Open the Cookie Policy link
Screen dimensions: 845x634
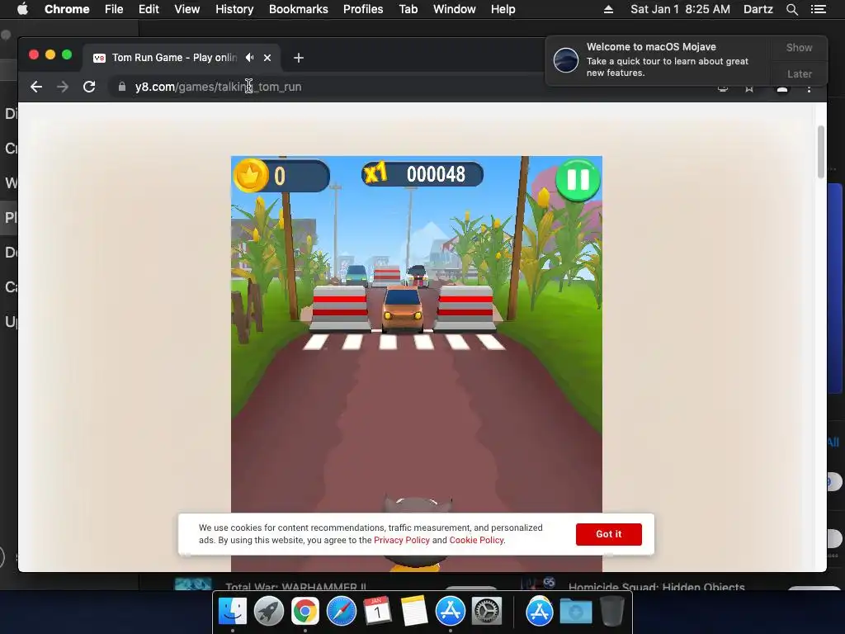(476, 540)
